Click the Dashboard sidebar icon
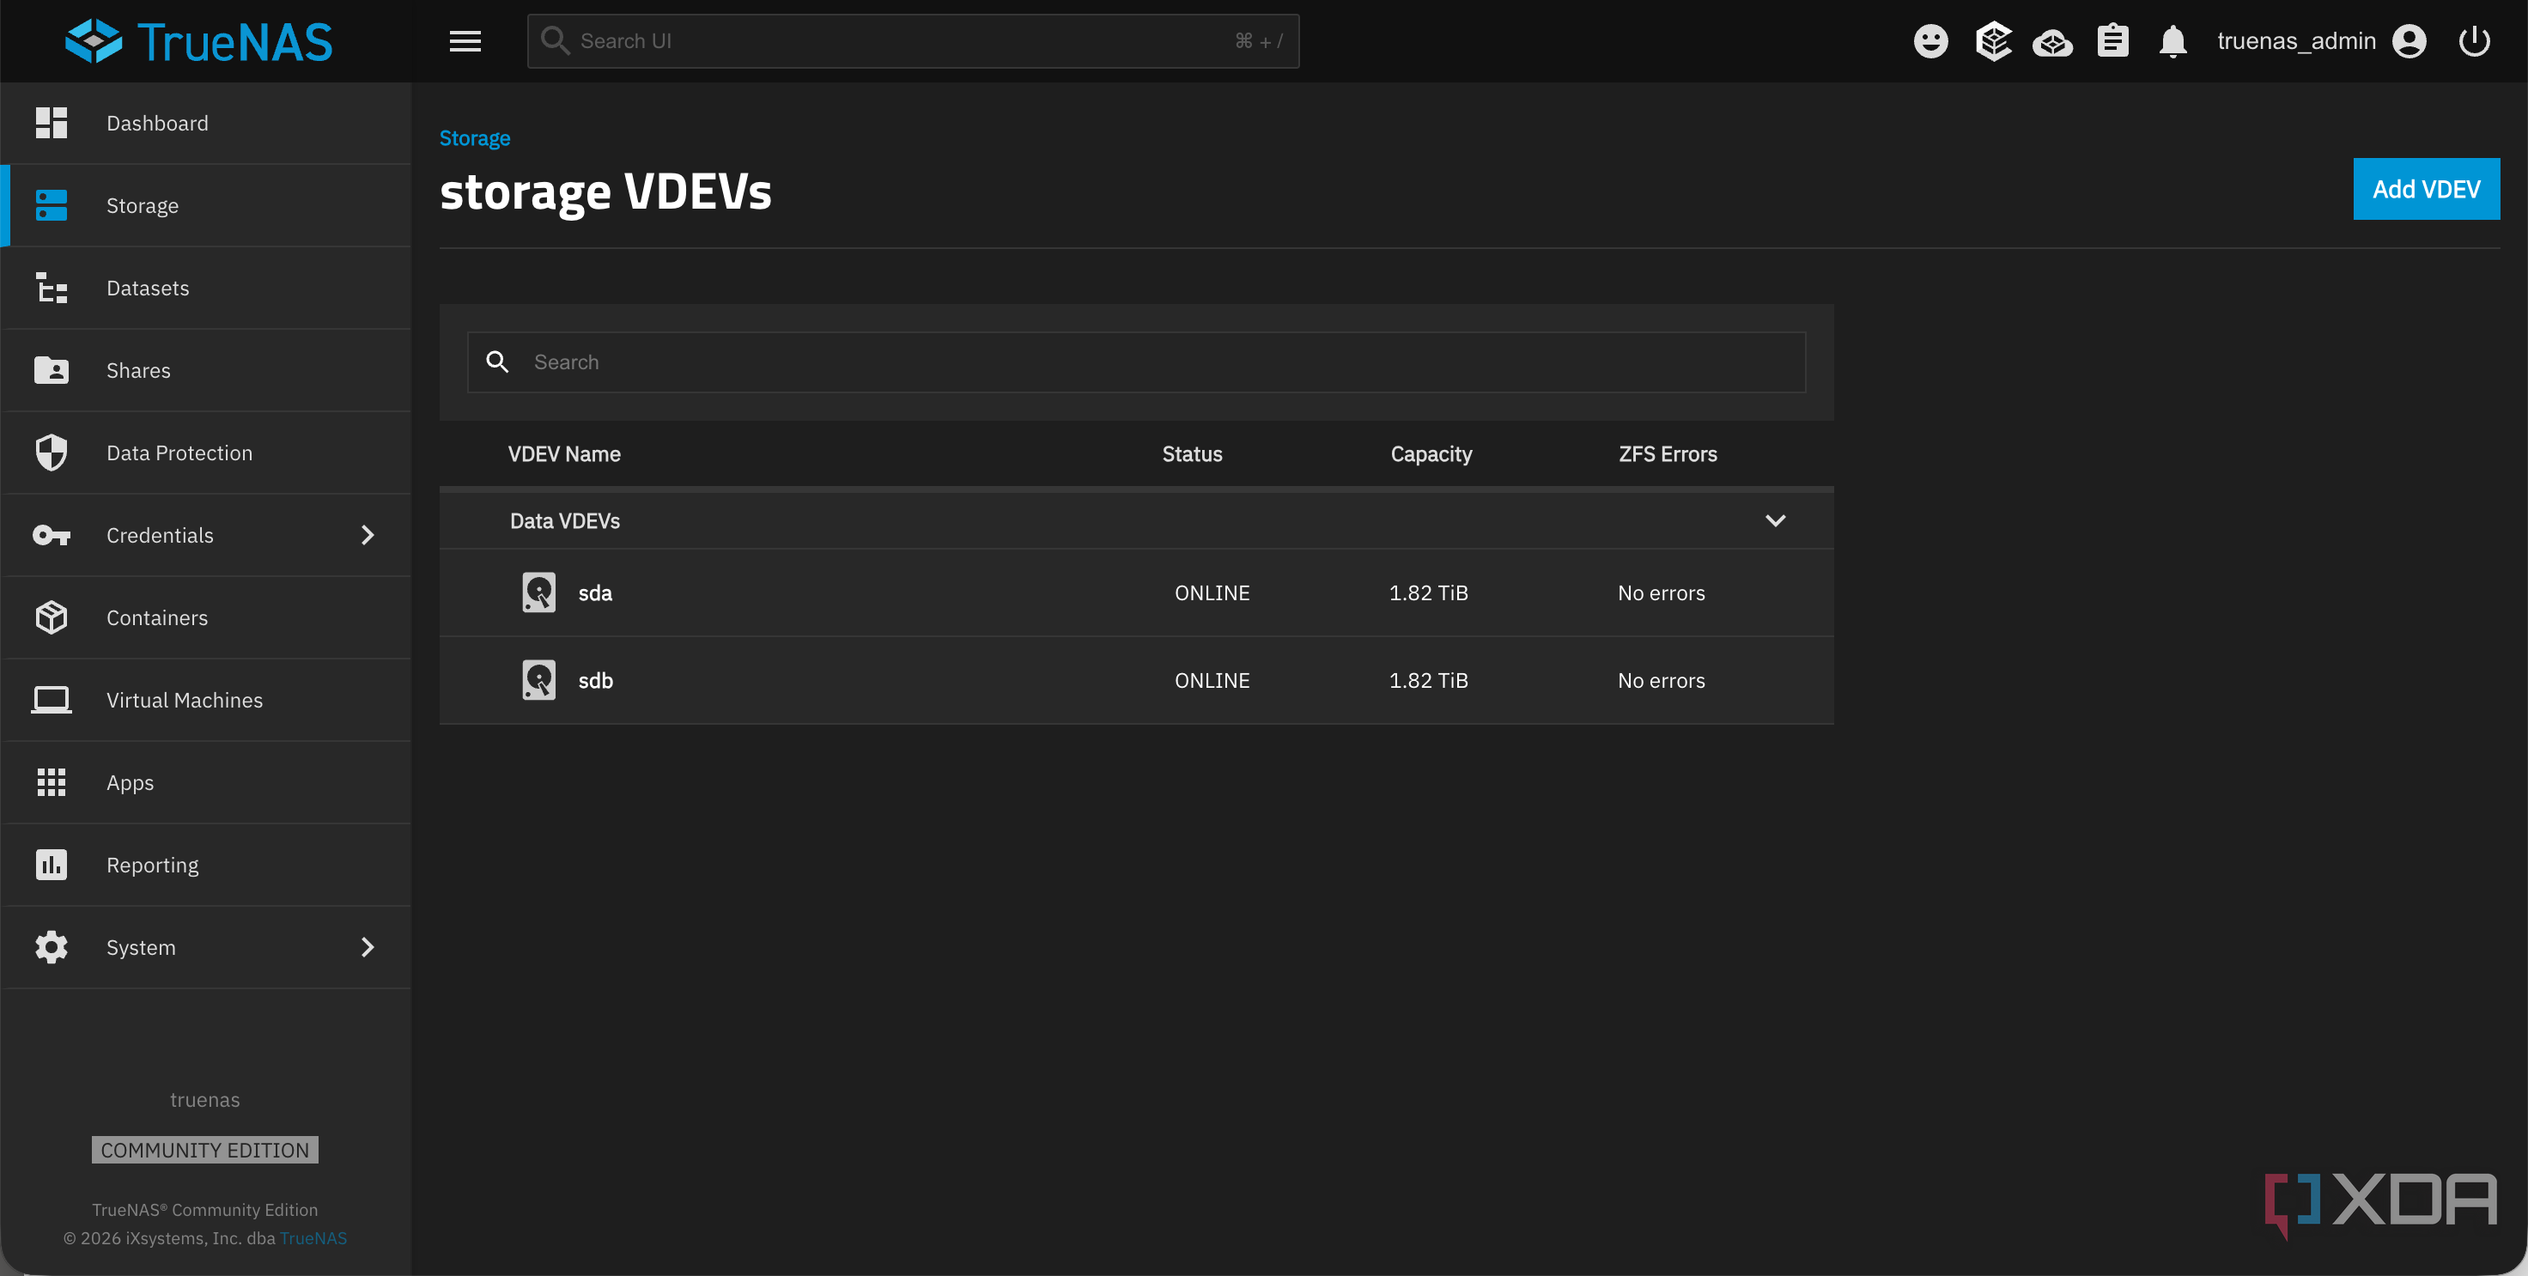 51,123
